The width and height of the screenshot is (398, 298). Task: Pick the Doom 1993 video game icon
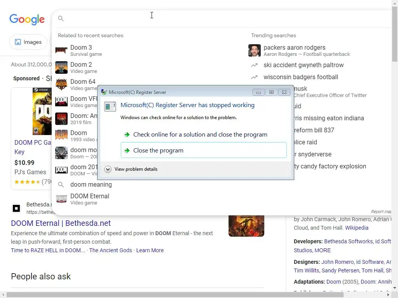[61, 135]
